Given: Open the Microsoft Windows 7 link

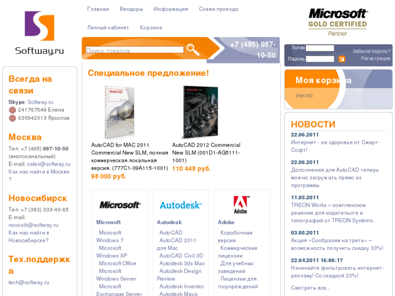Looking at the screenshot, I should pos(110,237).
